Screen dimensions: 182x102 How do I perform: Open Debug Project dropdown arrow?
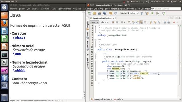click(160, 13)
